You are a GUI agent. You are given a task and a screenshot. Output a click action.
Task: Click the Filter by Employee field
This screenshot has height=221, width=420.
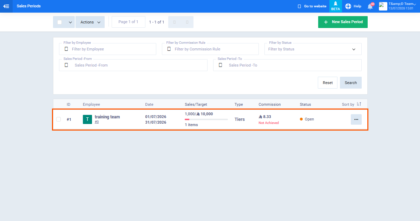pos(107,49)
